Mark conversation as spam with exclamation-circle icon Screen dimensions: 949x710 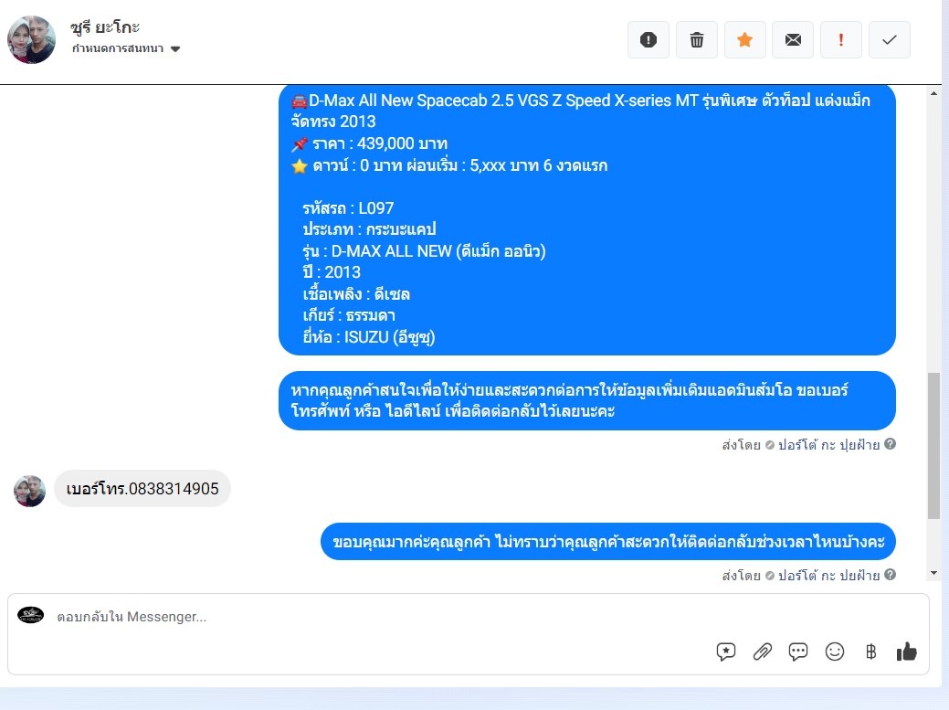648,40
